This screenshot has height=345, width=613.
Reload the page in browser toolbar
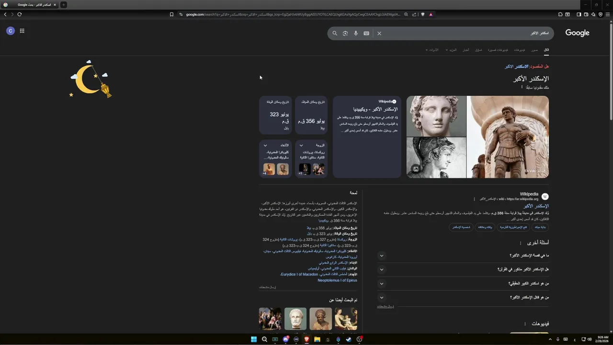pos(20,14)
